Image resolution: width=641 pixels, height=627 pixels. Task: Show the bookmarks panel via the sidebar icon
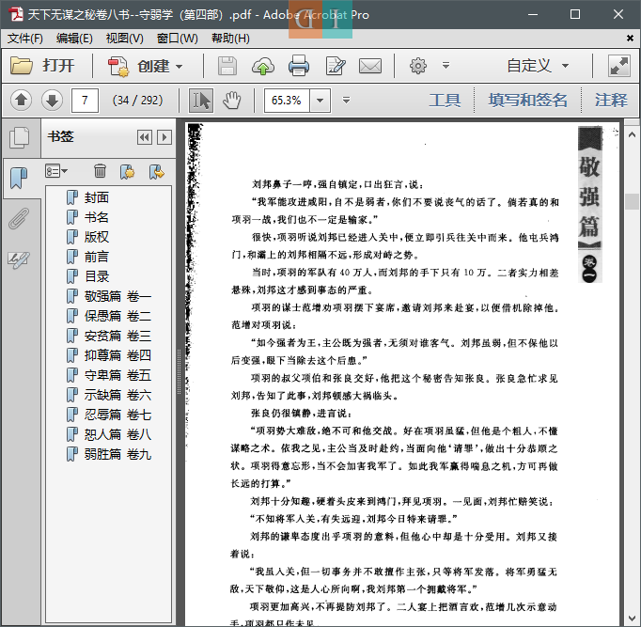click(19, 179)
